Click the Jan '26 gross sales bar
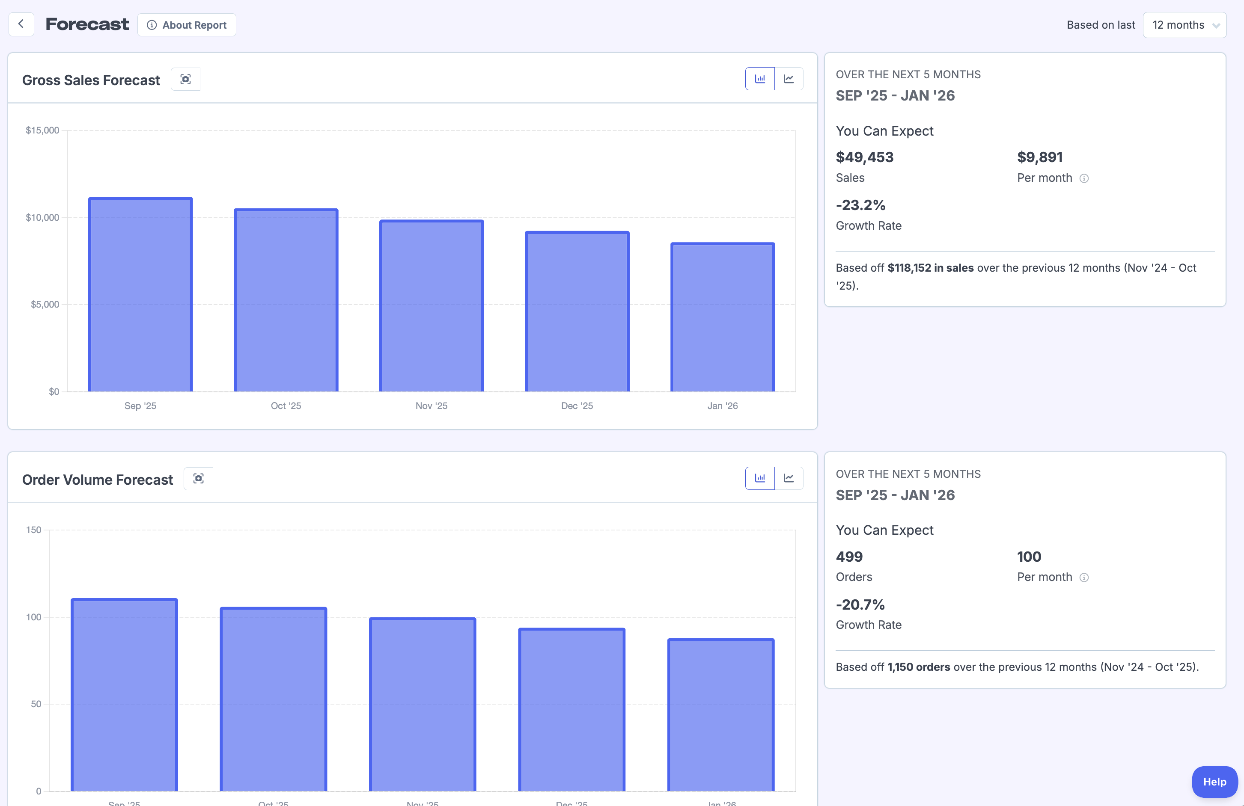The image size is (1244, 806). [x=722, y=317]
